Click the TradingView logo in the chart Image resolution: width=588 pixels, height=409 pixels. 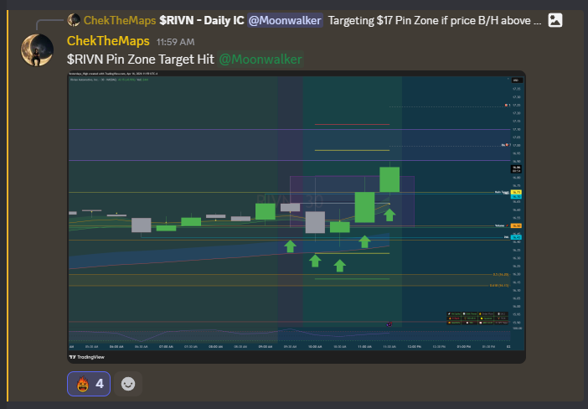point(86,357)
